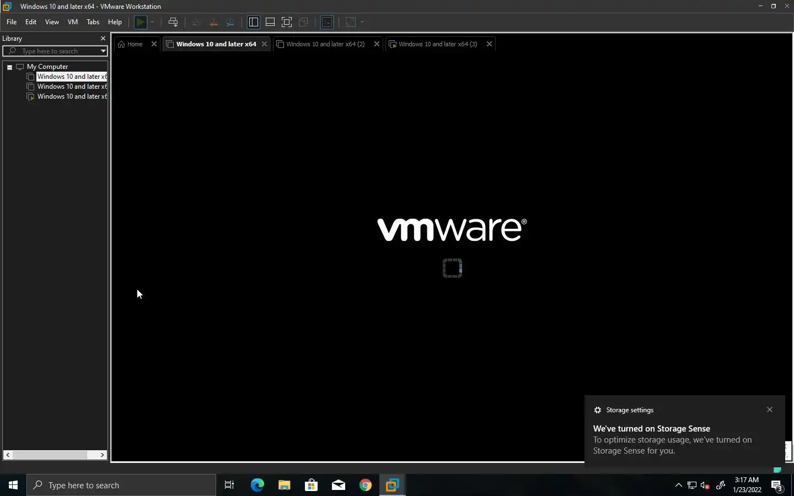Close the Home tab
This screenshot has width=794, height=496.
(x=154, y=44)
